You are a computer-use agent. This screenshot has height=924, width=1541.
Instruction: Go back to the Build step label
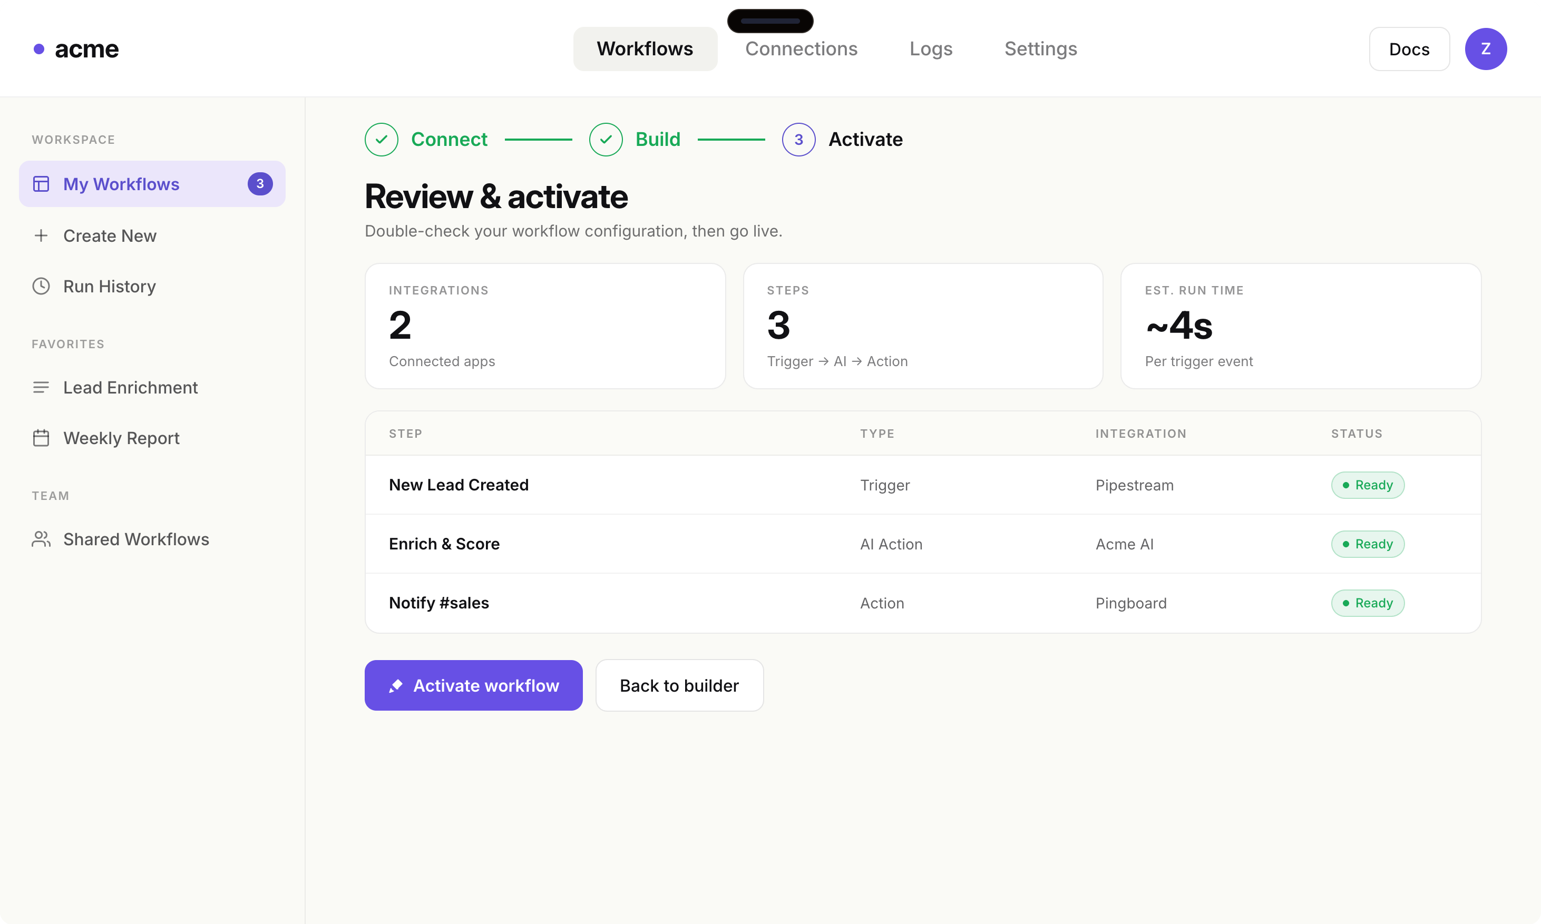pos(657,140)
